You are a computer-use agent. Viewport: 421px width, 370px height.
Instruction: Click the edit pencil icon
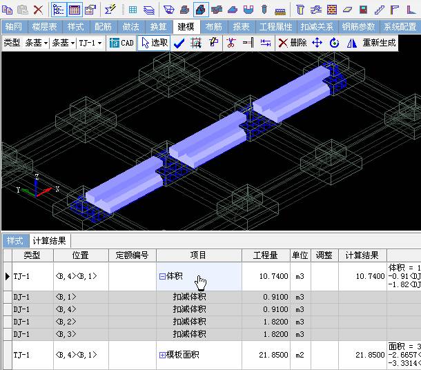coord(214,42)
